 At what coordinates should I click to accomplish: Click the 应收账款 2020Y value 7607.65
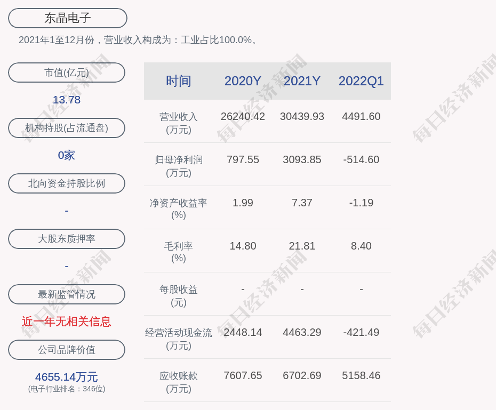pyautogui.click(x=243, y=375)
